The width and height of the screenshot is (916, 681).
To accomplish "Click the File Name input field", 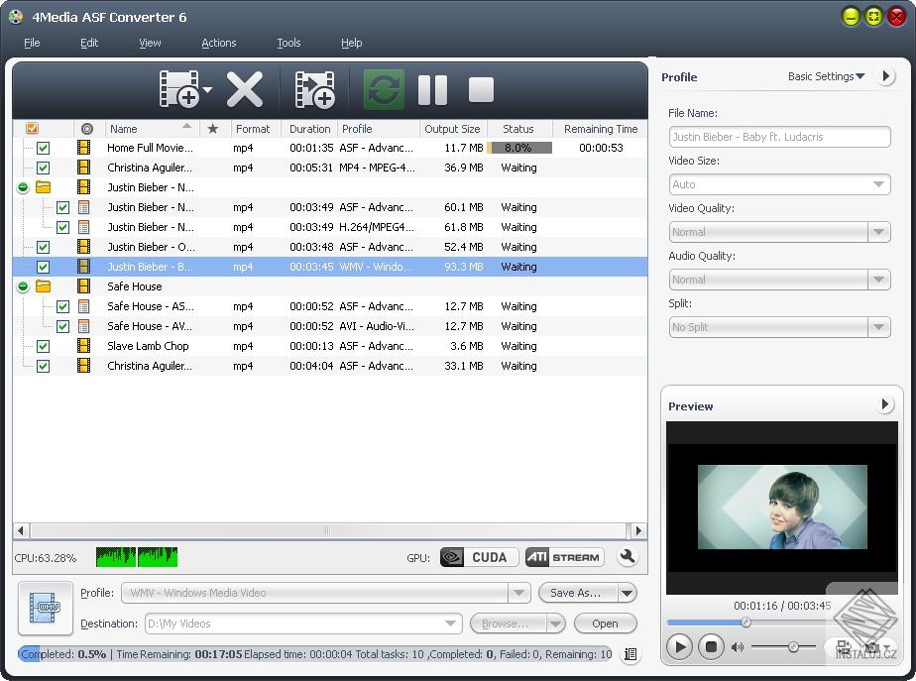I will [x=779, y=137].
